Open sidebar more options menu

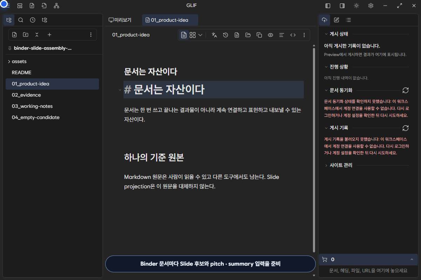[x=91, y=35]
